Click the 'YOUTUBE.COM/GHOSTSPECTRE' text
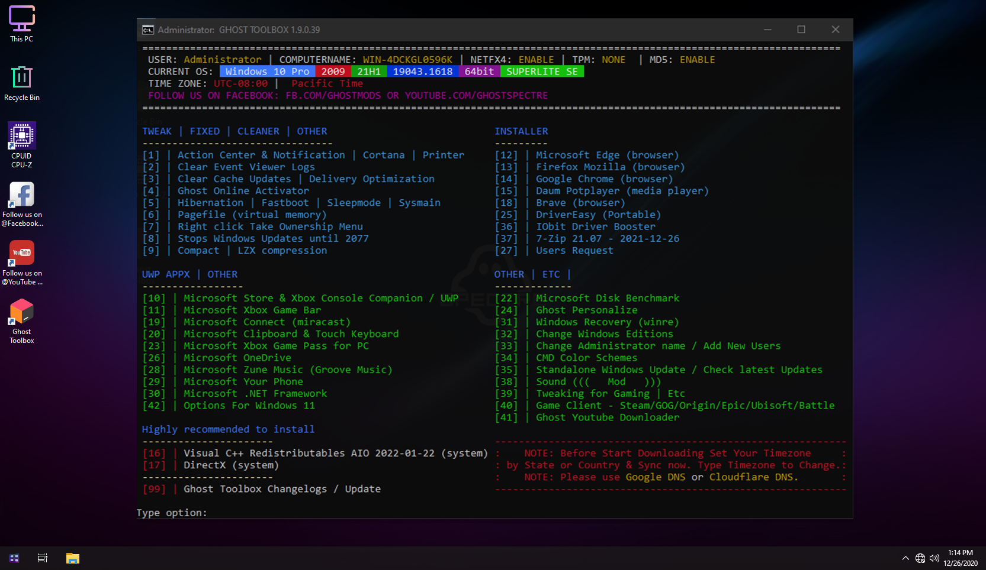Image resolution: width=986 pixels, height=570 pixels. (476, 95)
